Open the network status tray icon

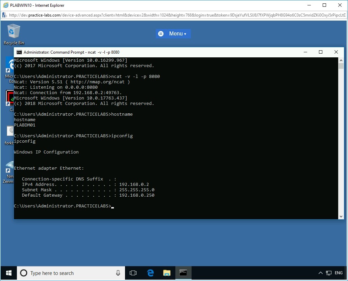coord(328,273)
